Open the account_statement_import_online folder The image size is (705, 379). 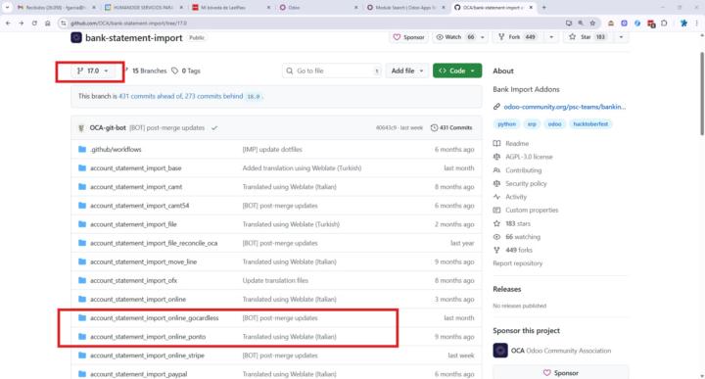tap(138, 300)
